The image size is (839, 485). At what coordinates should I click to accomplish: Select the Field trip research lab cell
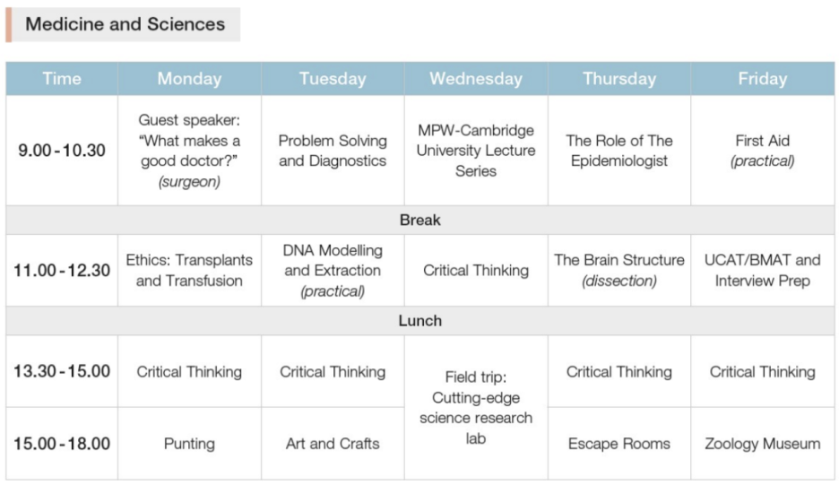click(x=476, y=408)
